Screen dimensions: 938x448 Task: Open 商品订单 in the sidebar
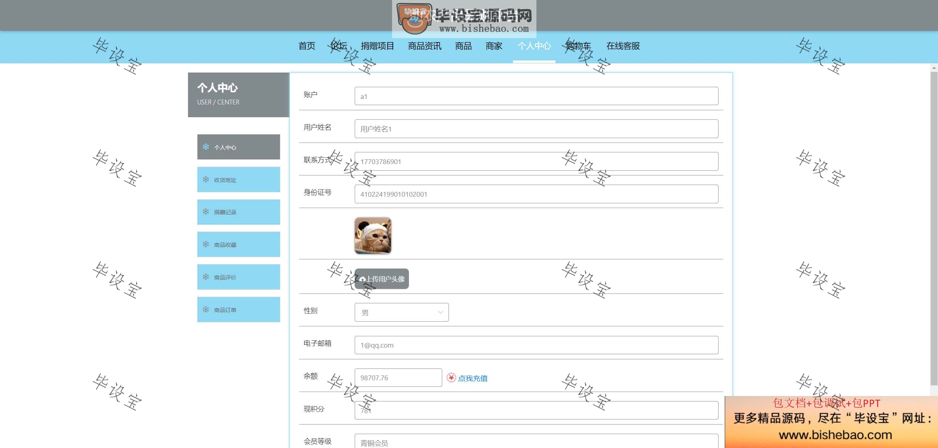239,310
